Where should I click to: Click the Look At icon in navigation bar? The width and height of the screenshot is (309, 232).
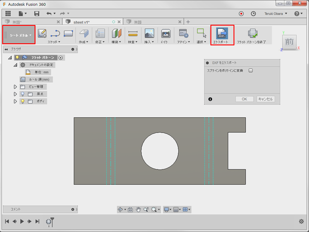130,209
